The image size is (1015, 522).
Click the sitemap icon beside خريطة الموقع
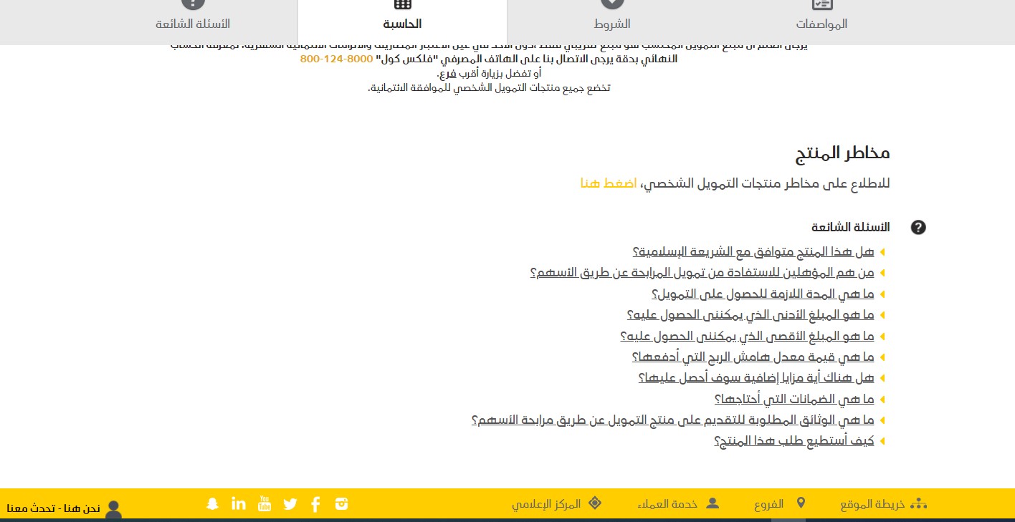[918, 504]
